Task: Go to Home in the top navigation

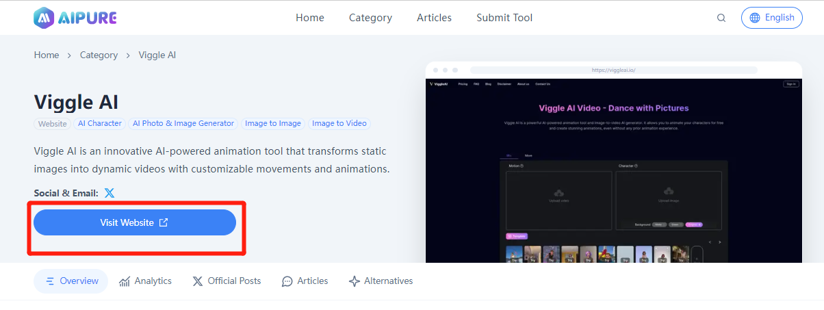Action: 310,18
